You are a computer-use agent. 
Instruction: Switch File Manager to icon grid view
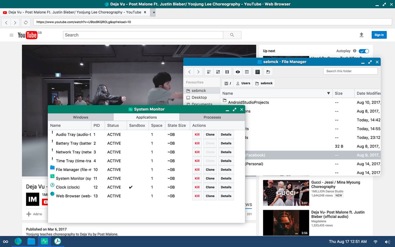218,71
